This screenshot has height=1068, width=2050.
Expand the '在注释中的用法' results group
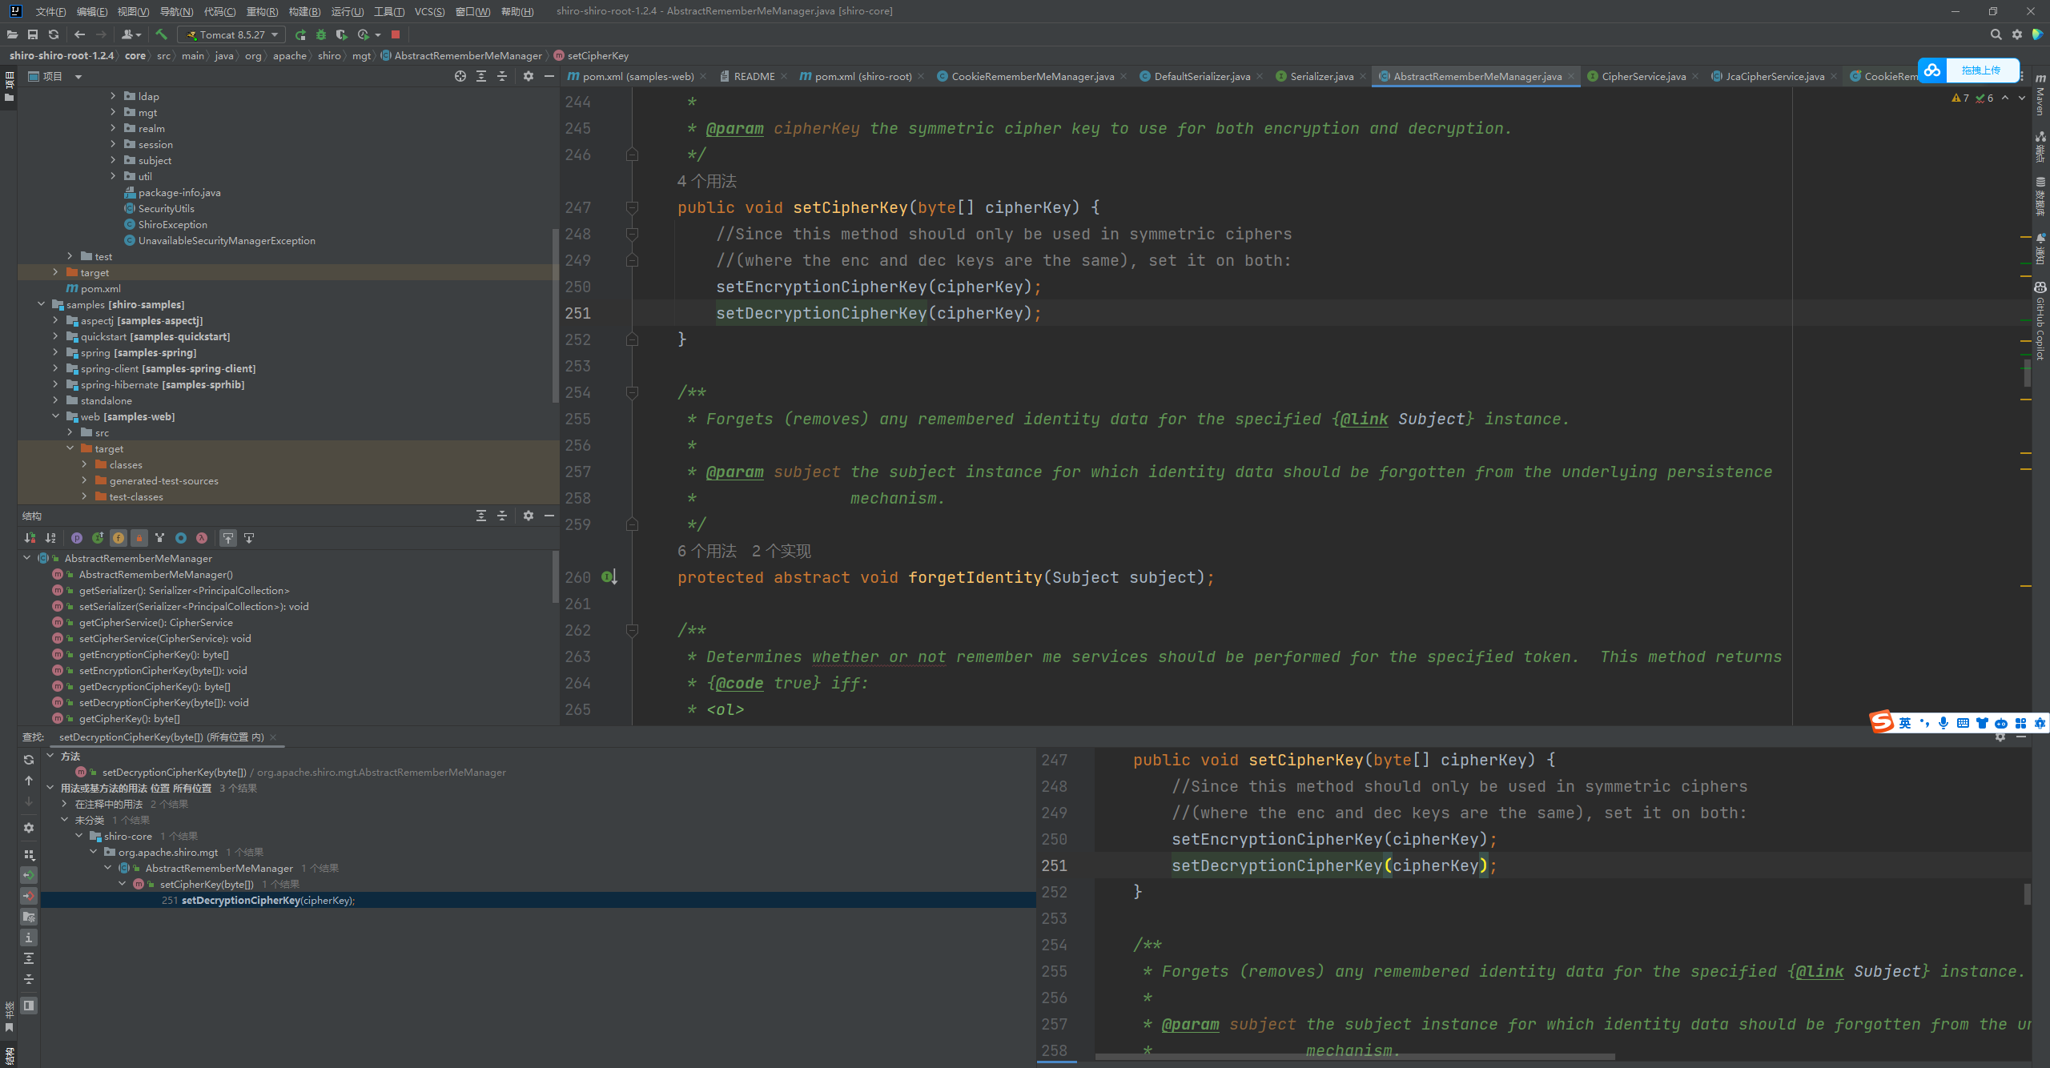[64, 804]
